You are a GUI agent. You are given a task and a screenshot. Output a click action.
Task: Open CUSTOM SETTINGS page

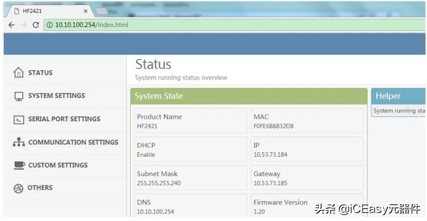(65, 165)
